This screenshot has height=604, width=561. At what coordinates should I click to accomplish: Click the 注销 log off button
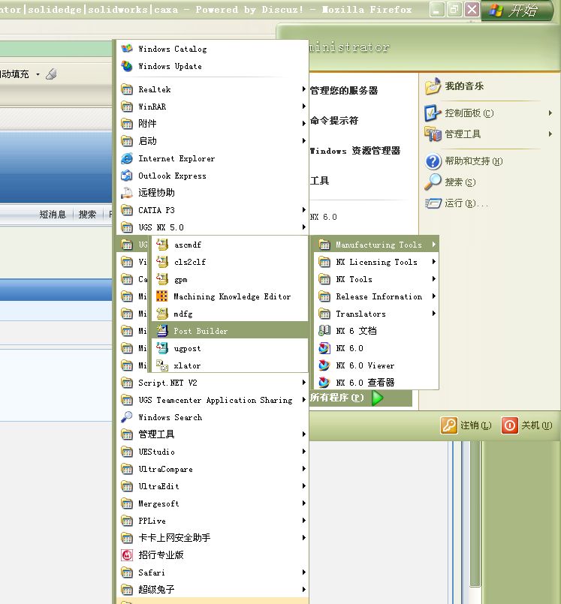[466, 425]
